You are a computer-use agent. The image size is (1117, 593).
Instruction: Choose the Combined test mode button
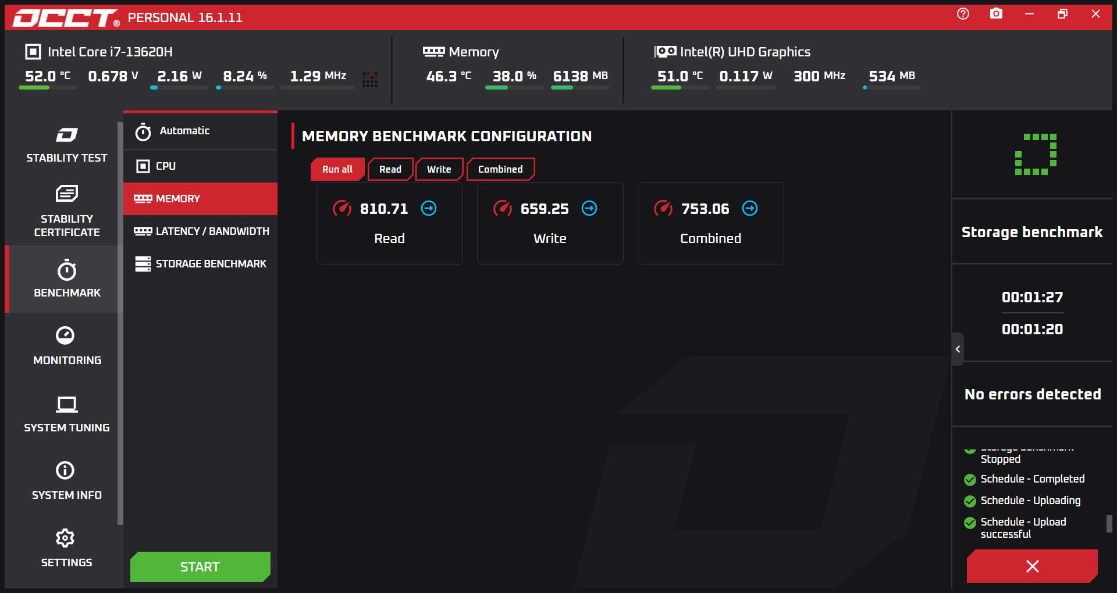click(x=500, y=169)
